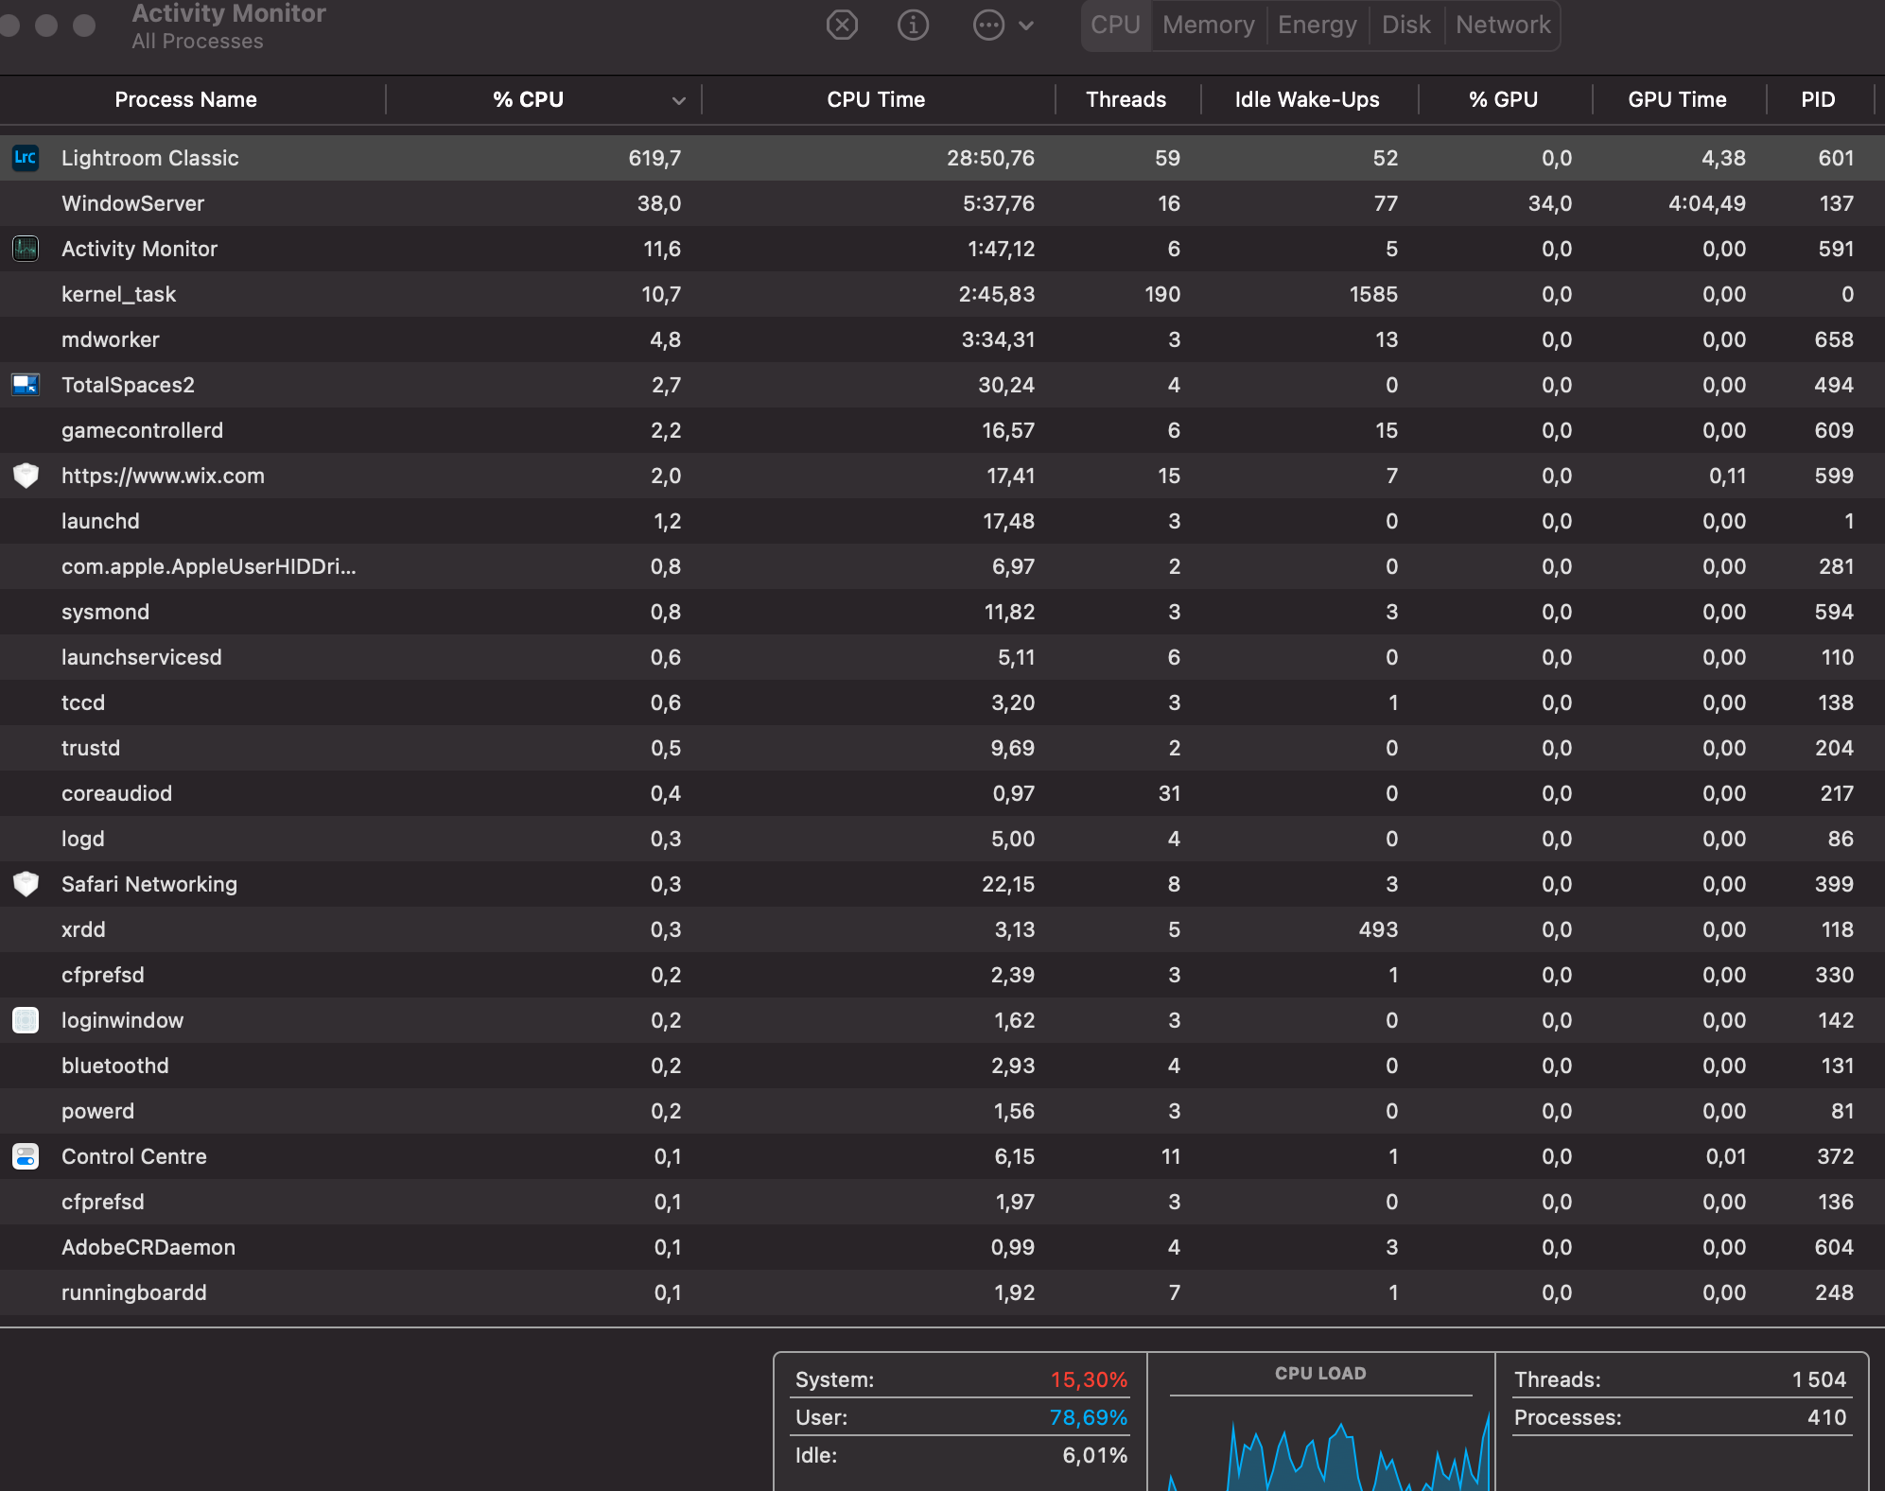
Task: Click the quit process X icon in toolbar
Action: [843, 25]
